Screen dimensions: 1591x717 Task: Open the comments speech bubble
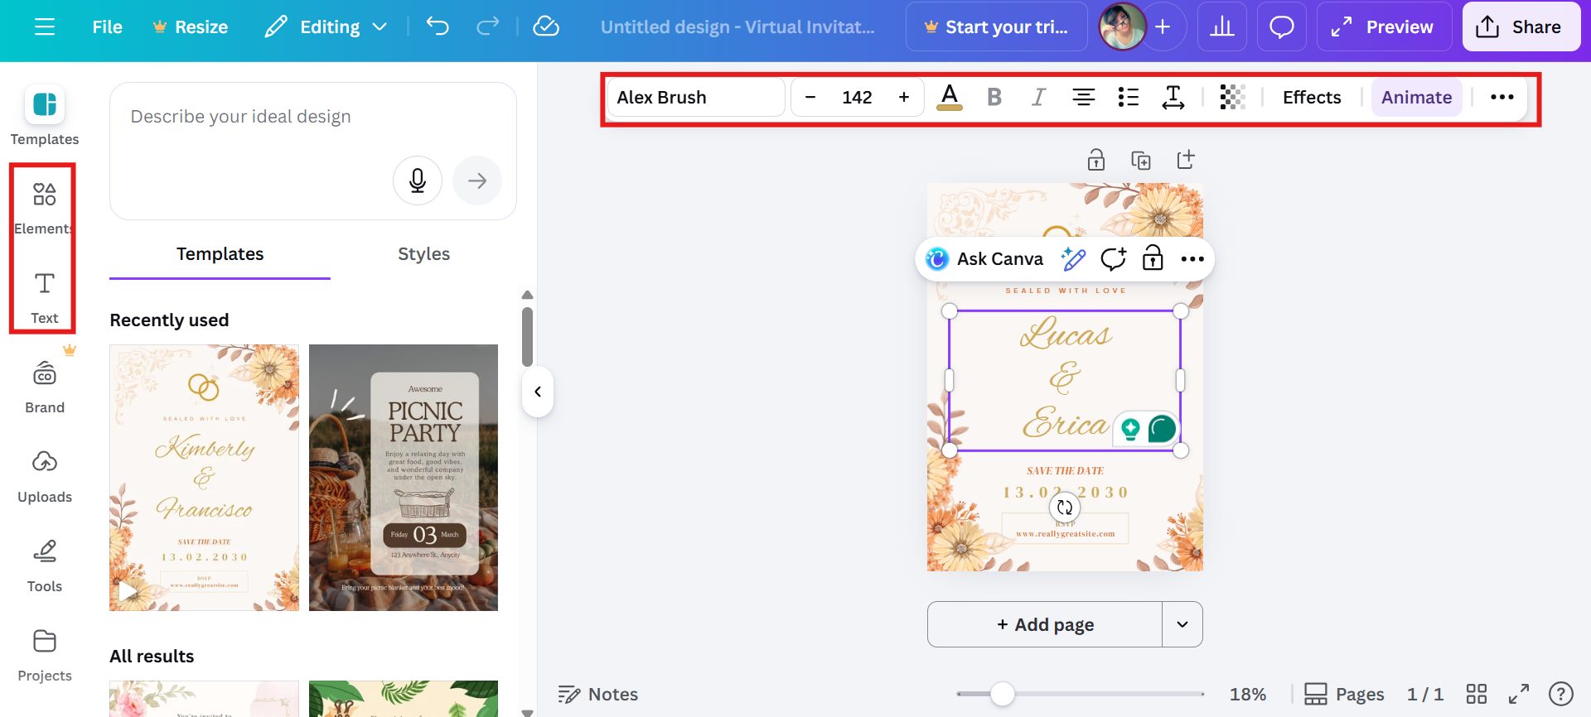pyautogui.click(x=1281, y=26)
